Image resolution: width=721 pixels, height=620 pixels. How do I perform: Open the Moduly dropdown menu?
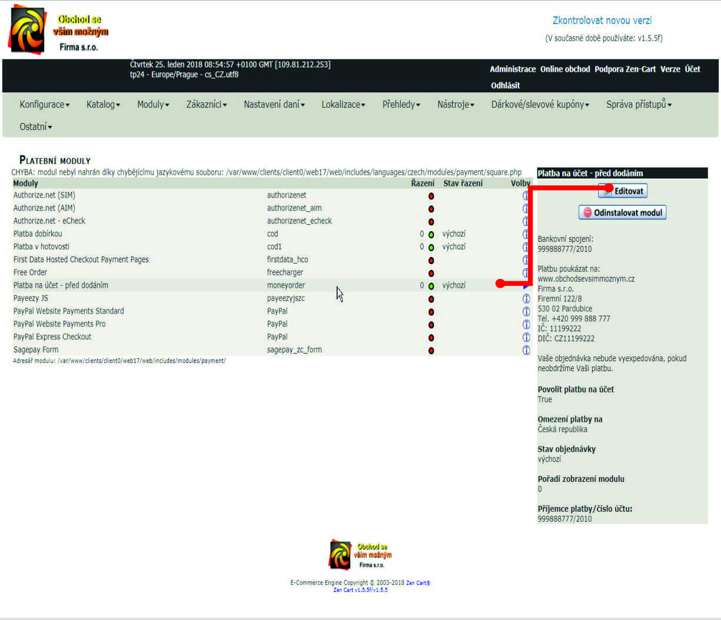click(153, 105)
